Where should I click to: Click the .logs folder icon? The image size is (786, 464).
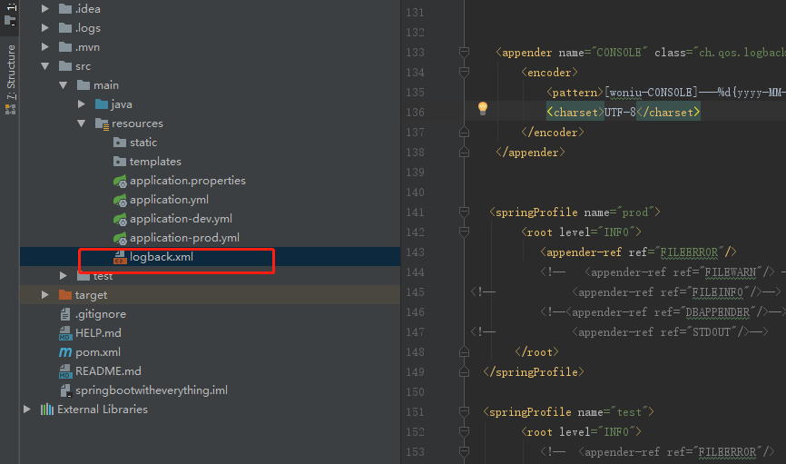[65, 28]
